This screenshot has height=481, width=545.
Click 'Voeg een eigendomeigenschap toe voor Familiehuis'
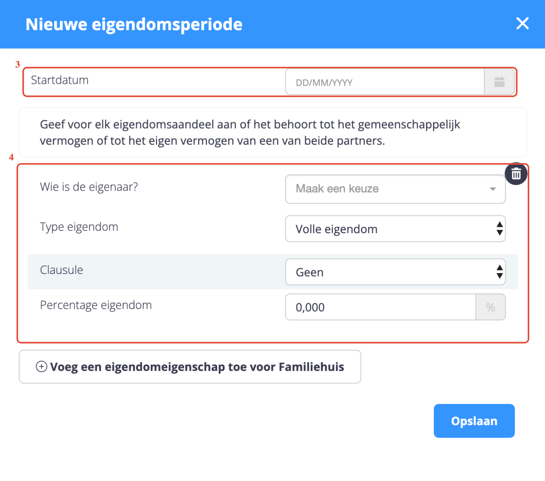[190, 367]
